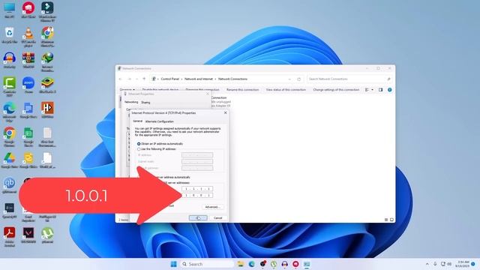Open the taskbar clock and date
The image size is (480, 270).
pos(462,264)
